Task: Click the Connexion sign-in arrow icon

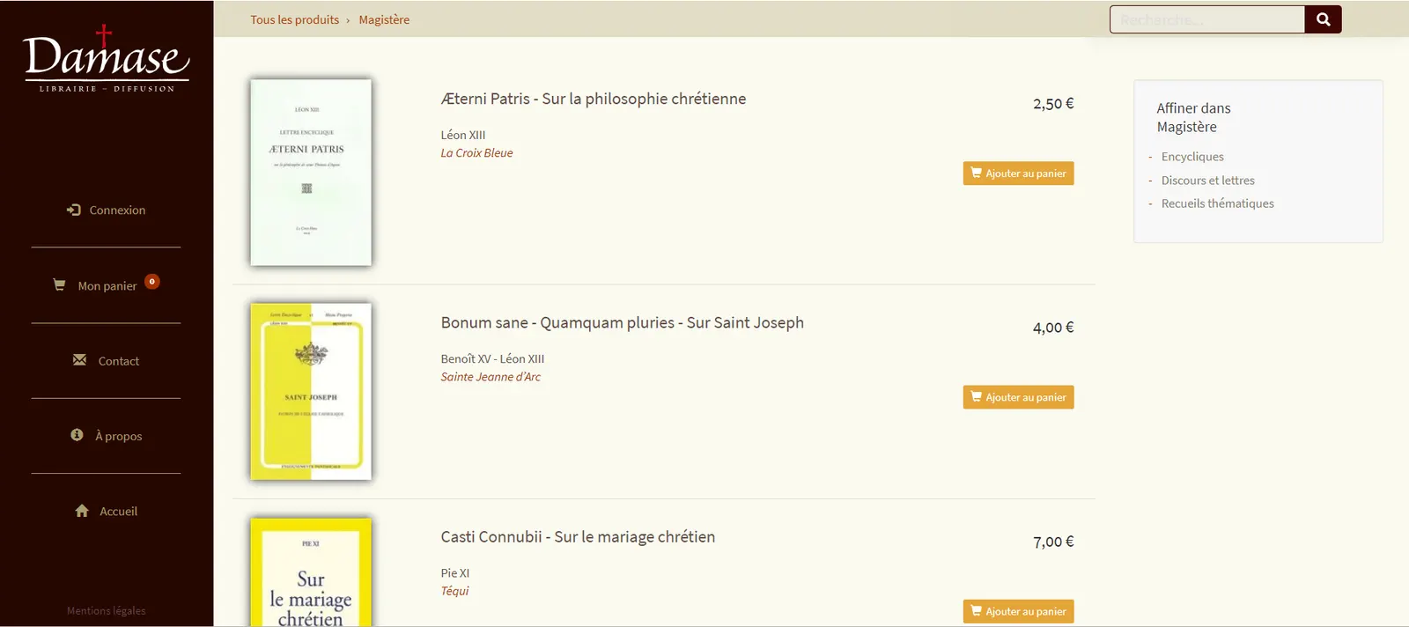Action: click(74, 210)
